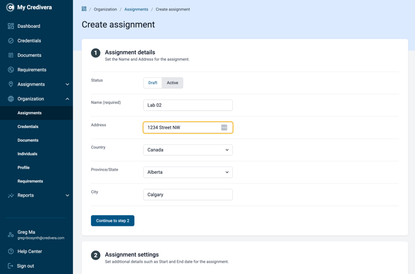Click the Reports chart line icon

(x=11, y=195)
